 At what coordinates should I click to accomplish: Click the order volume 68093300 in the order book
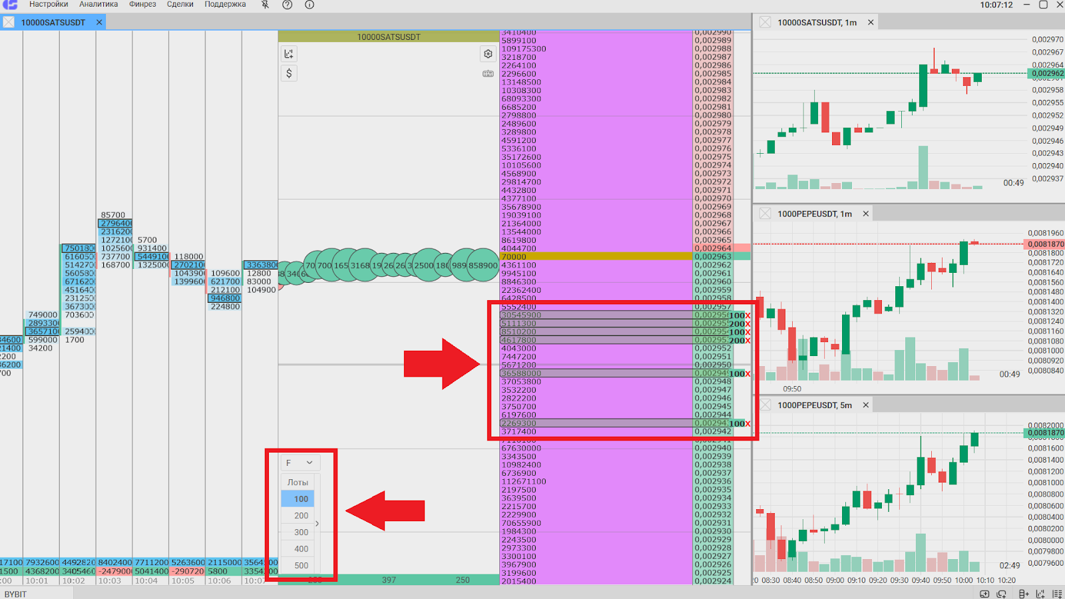(521, 99)
